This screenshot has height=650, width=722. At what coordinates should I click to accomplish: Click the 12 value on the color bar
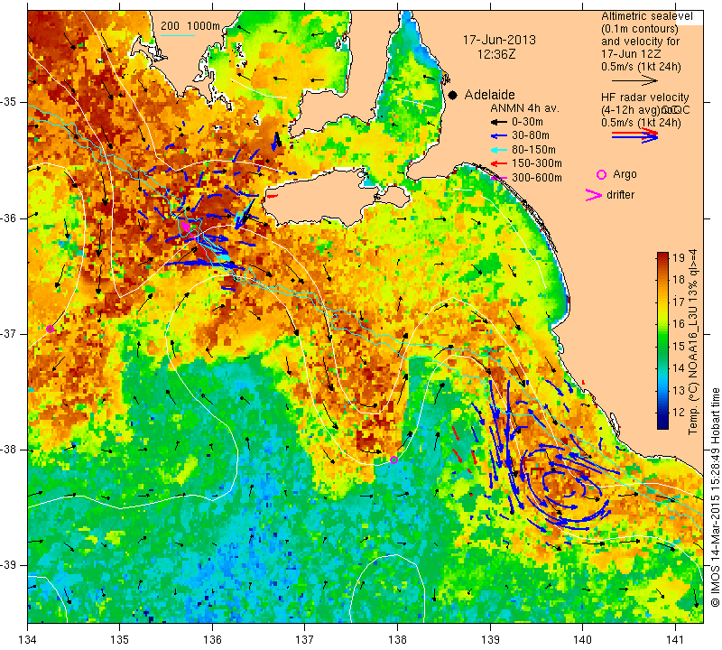coord(679,413)
